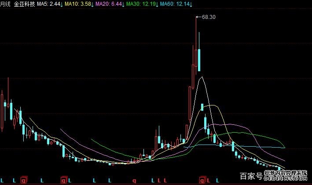Toggle the MA5 white indicator label

[48, 4]
